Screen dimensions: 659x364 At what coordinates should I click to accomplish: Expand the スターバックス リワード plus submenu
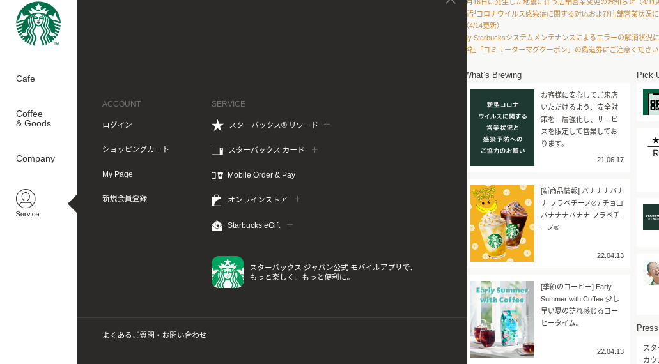pyautogui.click(x=327, y=125)
